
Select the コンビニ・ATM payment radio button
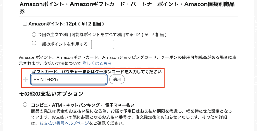point(25,105)
